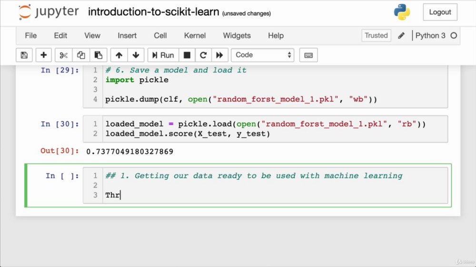Insert cell below with plus icon
The width and height of the screenshot is (476, 267).
pyautogui.click(x=43, y=55)
